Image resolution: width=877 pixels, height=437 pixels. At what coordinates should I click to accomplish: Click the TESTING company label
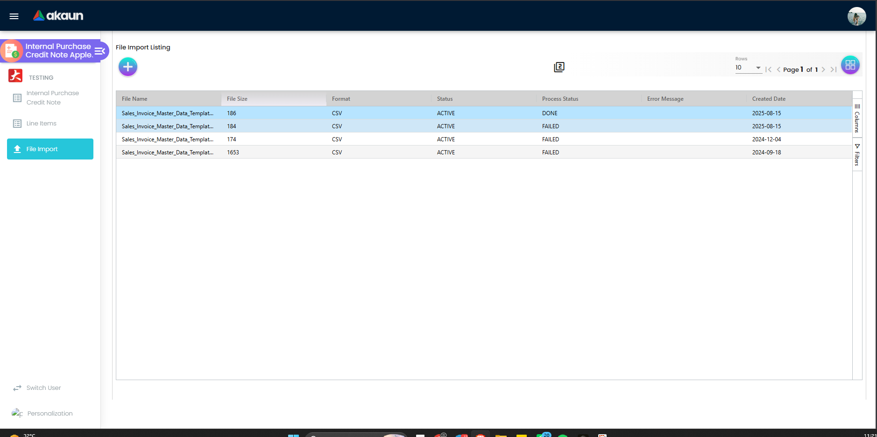click(x=41, y=78)
